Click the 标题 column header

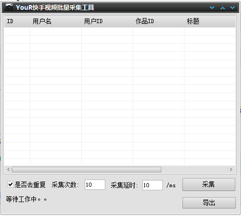point(210,21)
